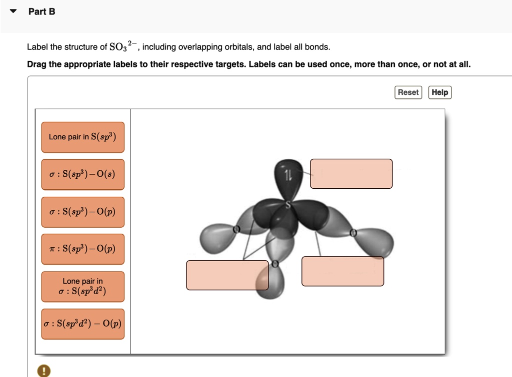Click the orange warning exclamation icon

[x=43, y=371]
